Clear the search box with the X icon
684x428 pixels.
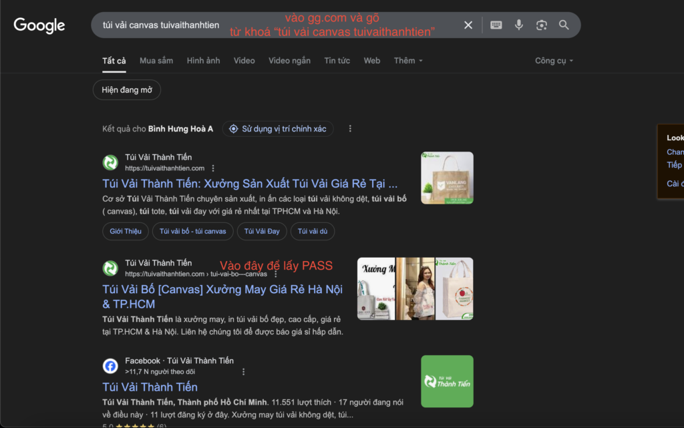pyautogui.click(x=468, y=25)
